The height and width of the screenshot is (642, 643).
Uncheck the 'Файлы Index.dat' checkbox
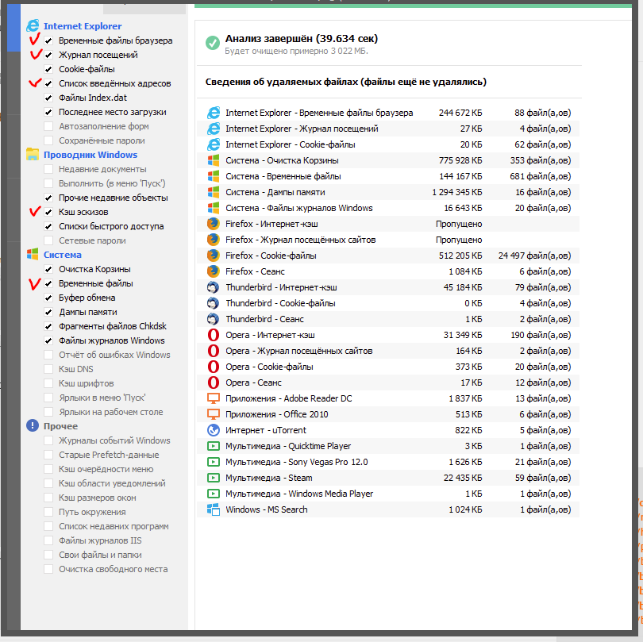click(48, 98)
